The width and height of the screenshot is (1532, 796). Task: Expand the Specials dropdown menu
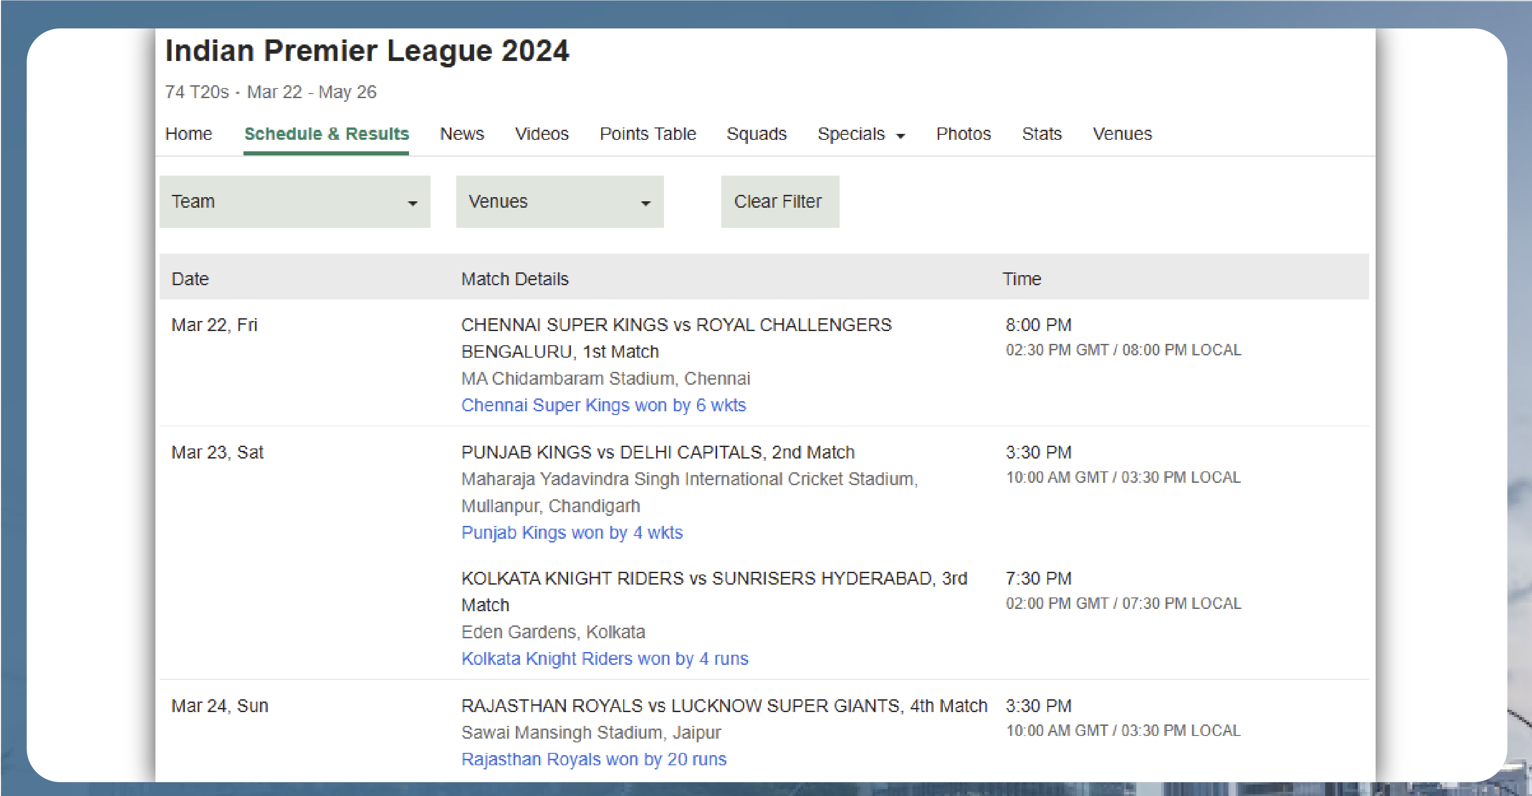(861, 134)
